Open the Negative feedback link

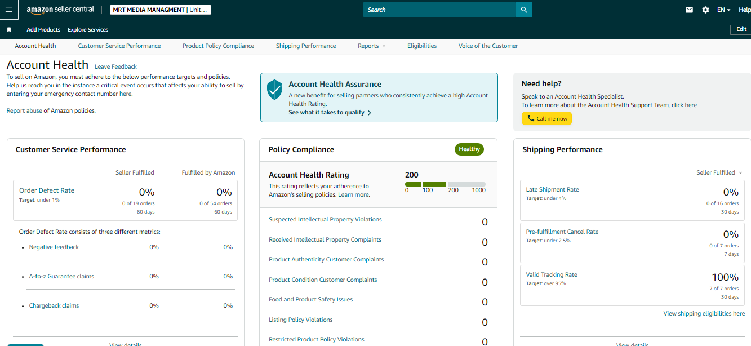[x=54, y=247]
